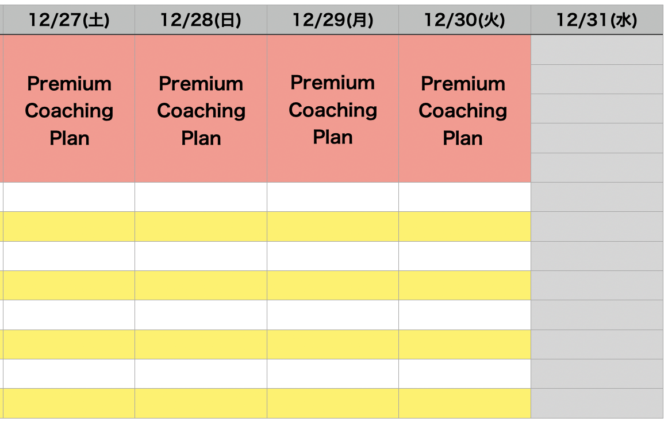Click first white cell below 12/27 coaching block
Screen dimensions: 668x426
pos(69,197)
